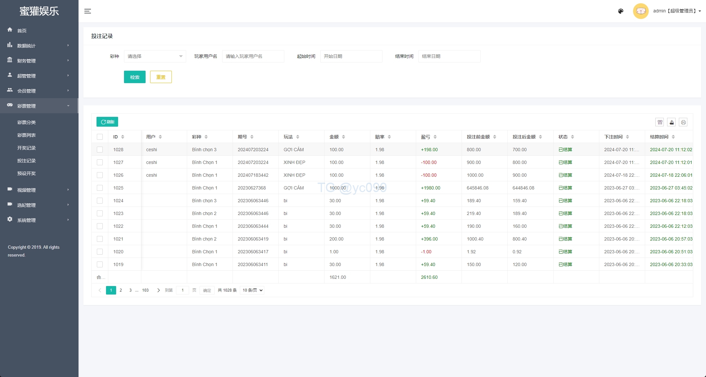The width and height of the screenshot is (706, 377).
Task: Select 彩票列表 in the sidebar submenu
Action: click(26, 135)
